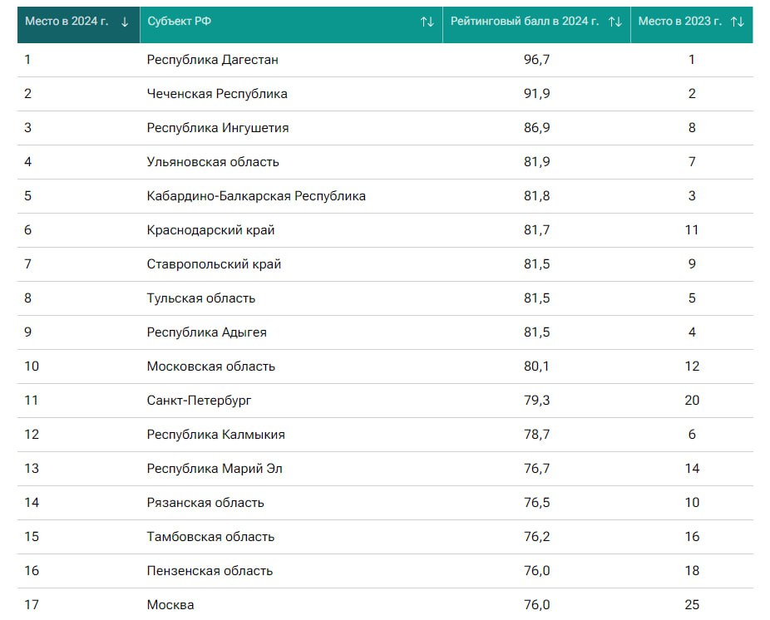Select 'Кабардино-Балкарская Республика' cell

click(256, 196)
